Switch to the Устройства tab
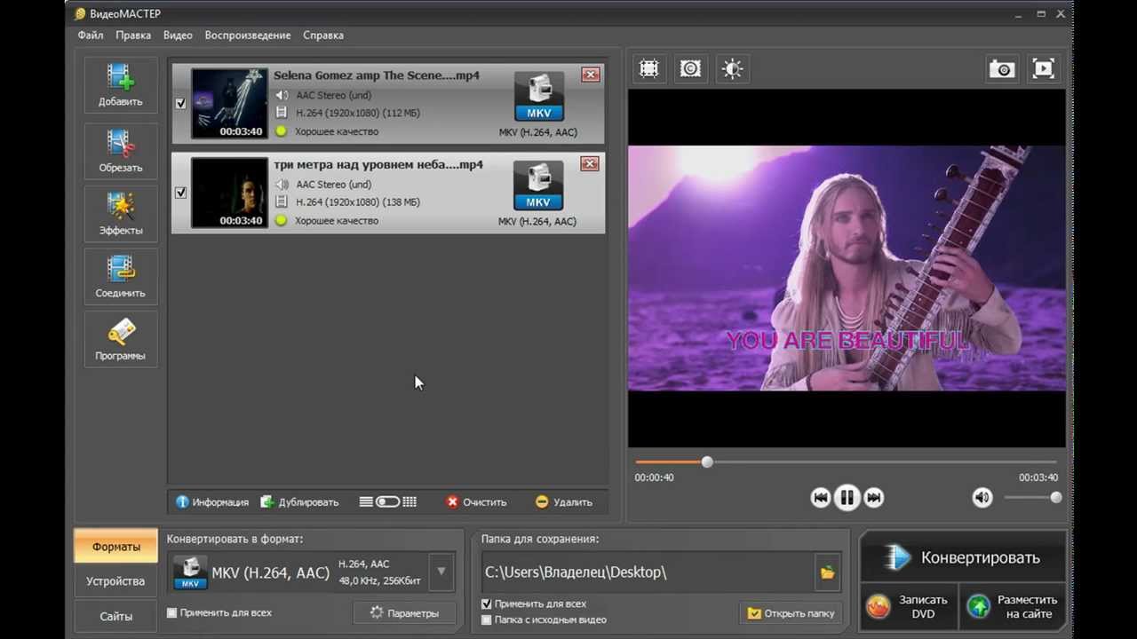 115,581
